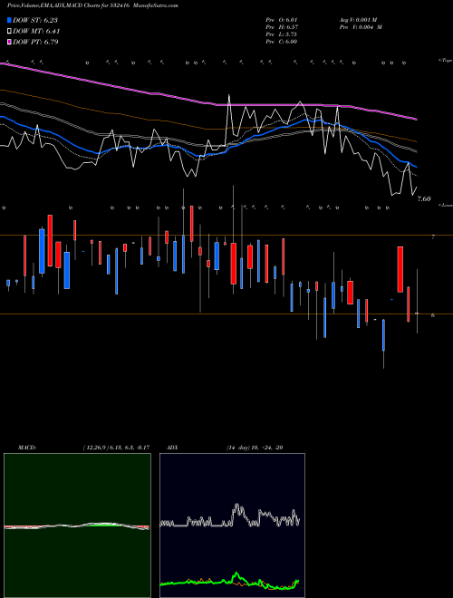
Task: Click the MACD values '(12,26,9) 6.13, 6.3, -0.17'
Action: coord(116,448)
